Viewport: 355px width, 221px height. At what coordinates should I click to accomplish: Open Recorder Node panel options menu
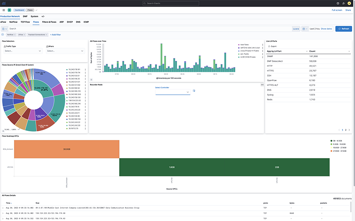[x=262, y=85]
